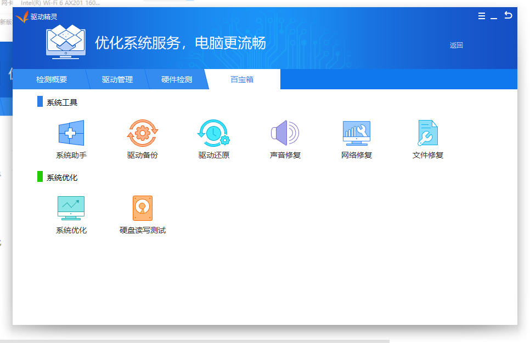The width and height of the screenshot is (530, 343).
Task: Open the 系统助手 tool icon
Action: click(x=71, y=133)
